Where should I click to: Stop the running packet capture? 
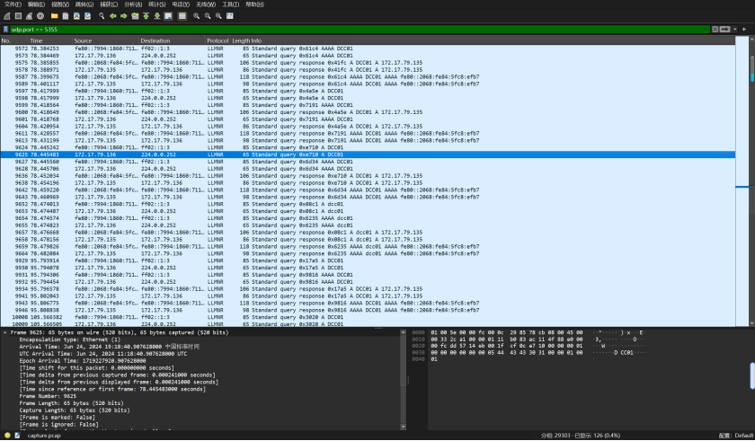click(x=16, y=15)
